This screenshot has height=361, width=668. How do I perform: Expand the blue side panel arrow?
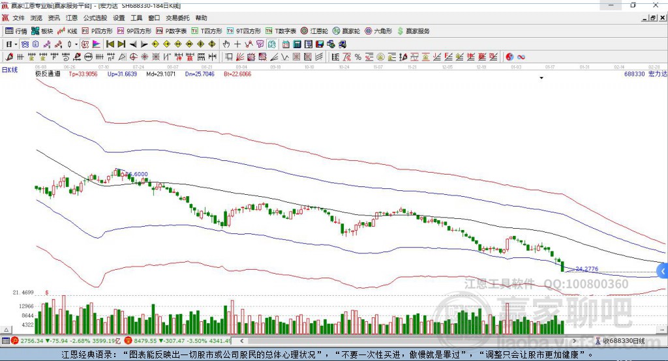663,271
